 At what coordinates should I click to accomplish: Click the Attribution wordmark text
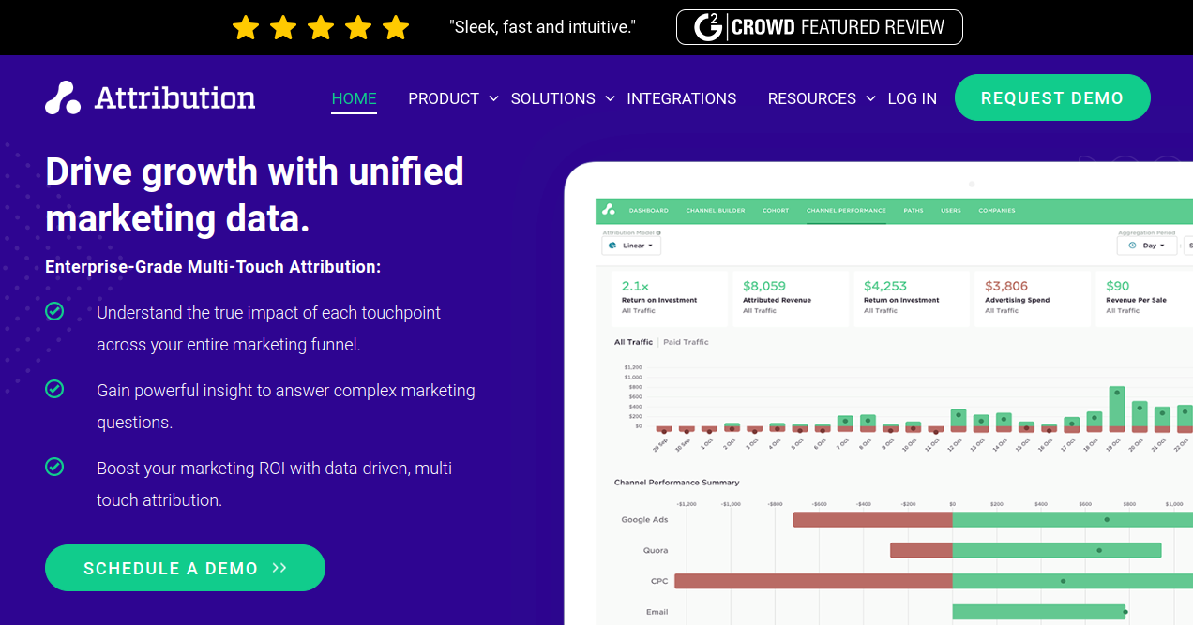click(174, 97)
